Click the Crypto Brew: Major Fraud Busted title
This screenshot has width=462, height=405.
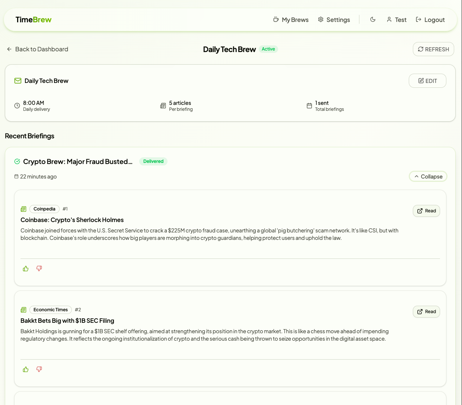(x=78, y=161)
